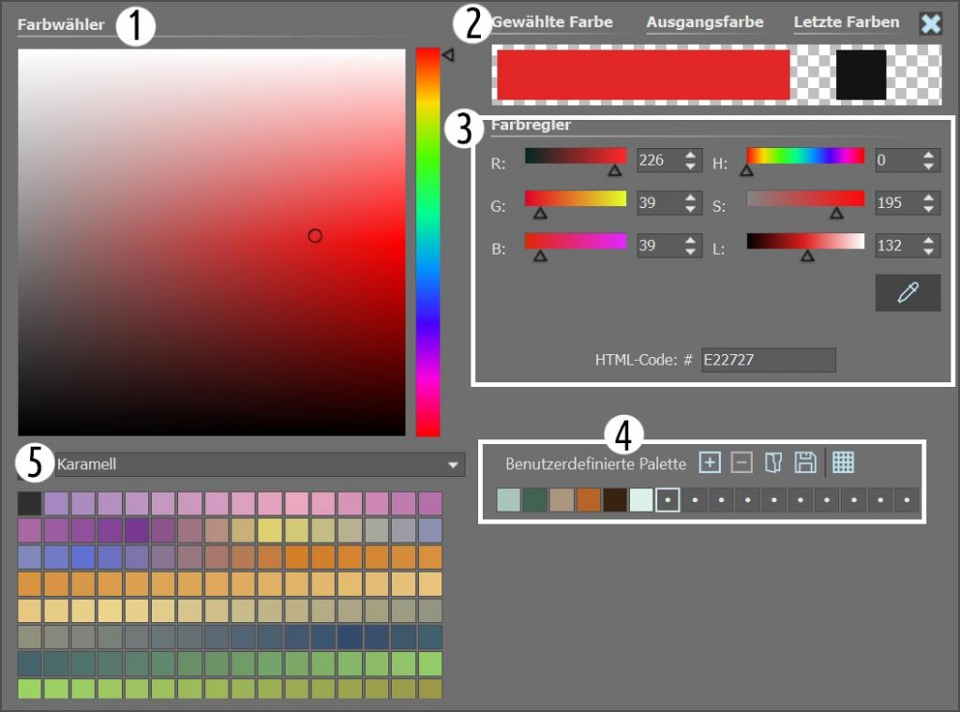Click the HTML-Code input field

pos(768,360)
